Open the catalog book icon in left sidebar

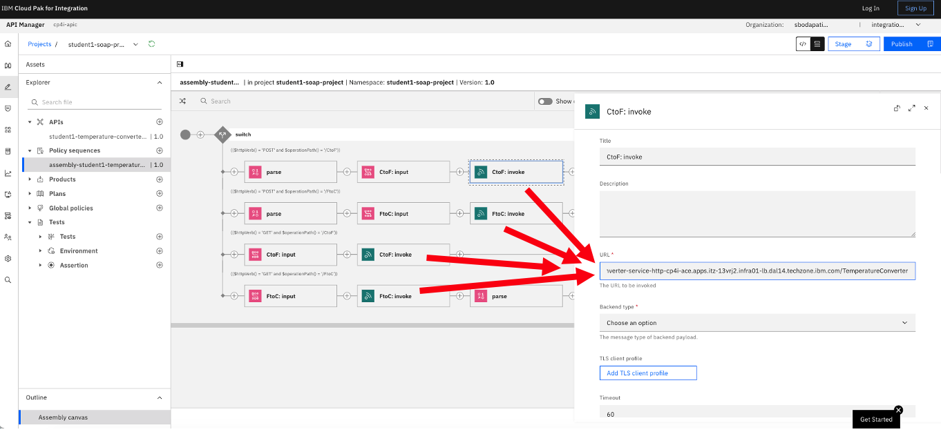(8, 66)
